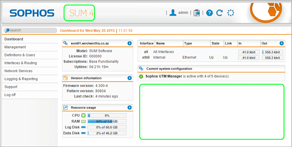The height and width of the screenshot is (147, 292).
Task: Click gears icon beside Current system configuration
Action: 141,69
